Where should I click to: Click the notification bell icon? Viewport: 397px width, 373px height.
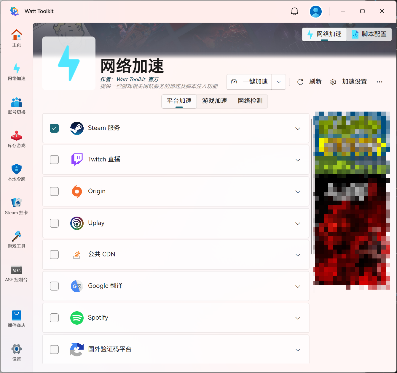[294, 11]
